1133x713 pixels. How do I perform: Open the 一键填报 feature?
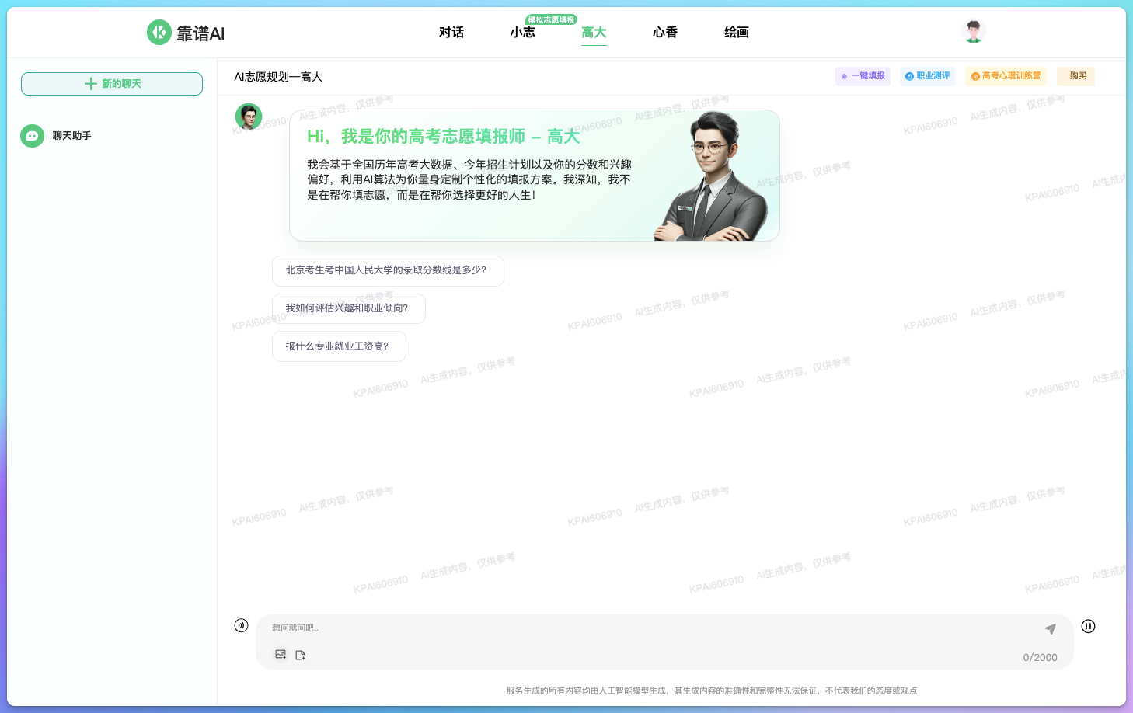point(863,76)
